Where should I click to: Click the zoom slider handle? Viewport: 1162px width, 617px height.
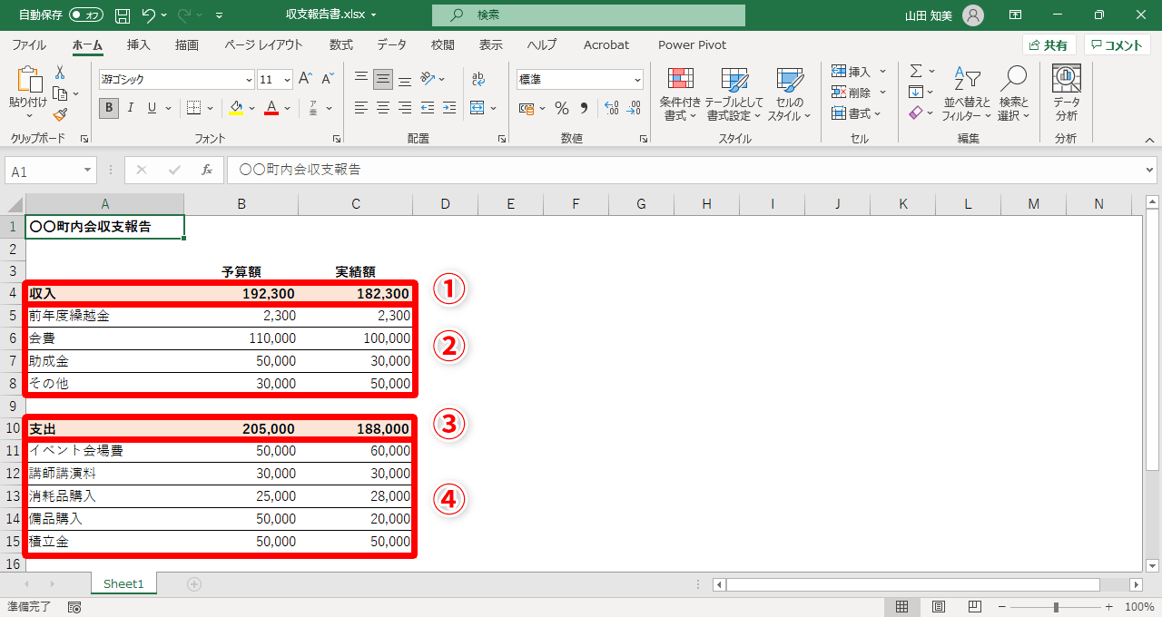(x=1056, y=607)
